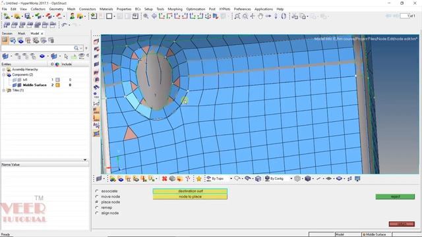This screenshot has width=422, height=237.
Task: Click the user profiles person icon
Action: click(72, 16)
